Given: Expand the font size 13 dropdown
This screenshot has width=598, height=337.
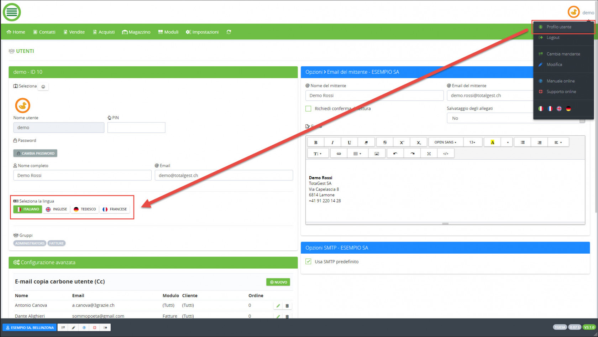Looking at the screenshot, I should coord(472,142).
